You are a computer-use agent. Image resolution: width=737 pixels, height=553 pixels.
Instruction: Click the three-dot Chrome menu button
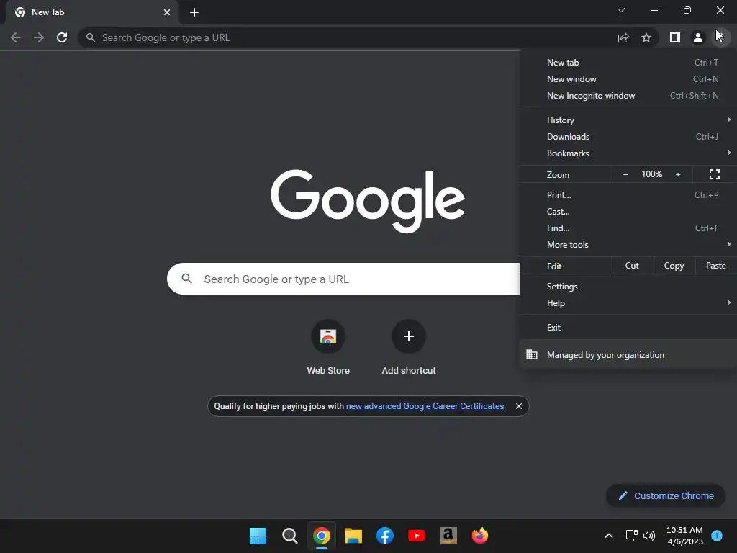pos(721,37)
